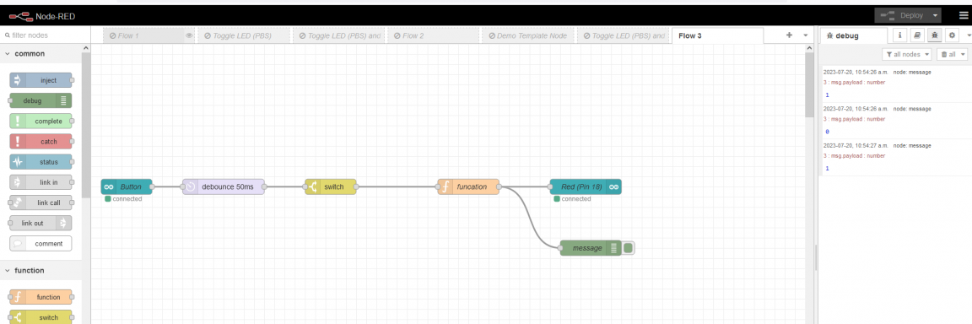
Task: Select the debug bug icon sidebar tab
Action: [935, 35]
